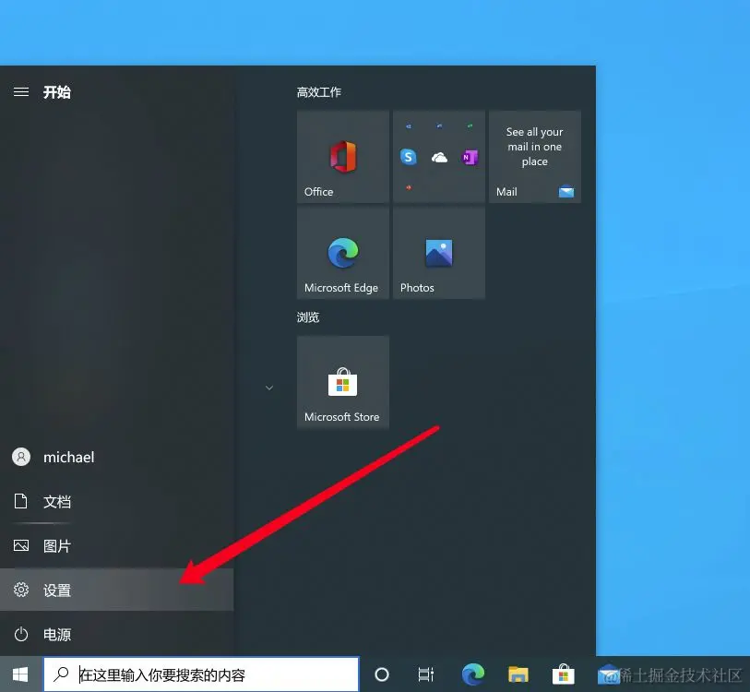Open OneNote icon in tile folder
Image resolution: width=750 pixels, height=692 pixels.
[x=470, y=157]
